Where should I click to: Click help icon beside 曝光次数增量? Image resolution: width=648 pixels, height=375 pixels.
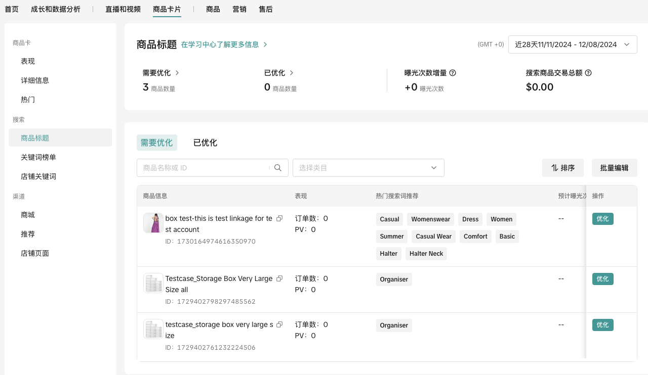tap(453, 73)
